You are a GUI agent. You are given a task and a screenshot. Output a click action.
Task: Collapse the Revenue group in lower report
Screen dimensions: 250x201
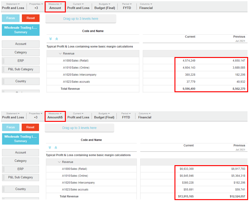[59, 162]
